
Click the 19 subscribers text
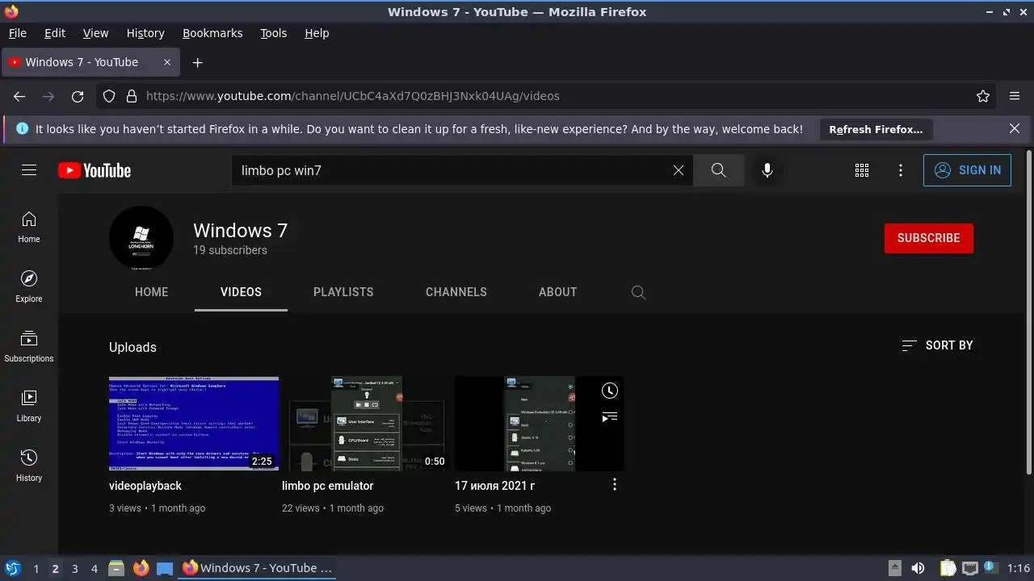pos(229,250)
